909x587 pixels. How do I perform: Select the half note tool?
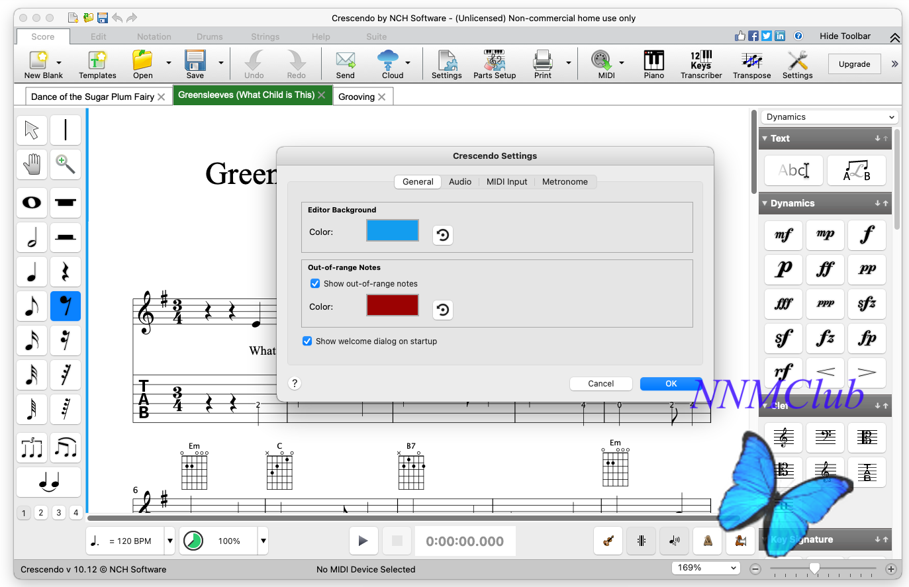[32, 237]
